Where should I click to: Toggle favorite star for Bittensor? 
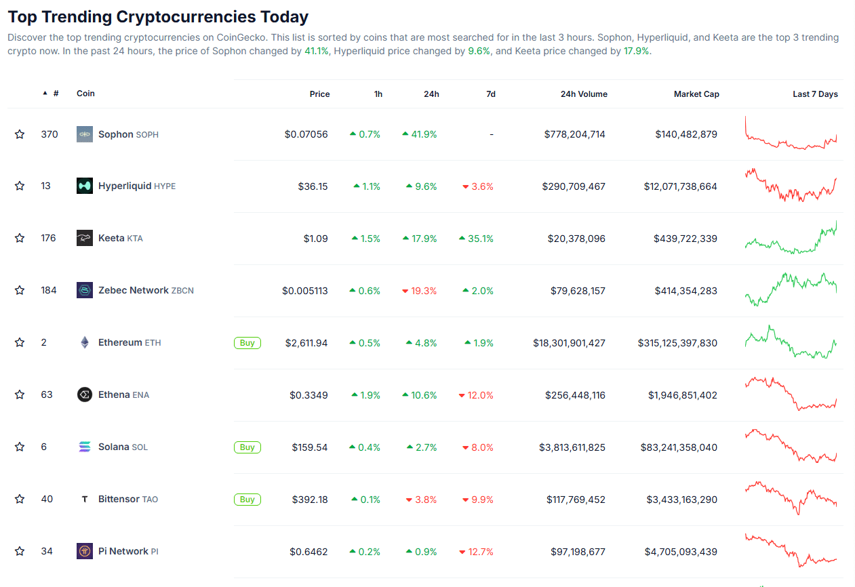pos(20,499)
